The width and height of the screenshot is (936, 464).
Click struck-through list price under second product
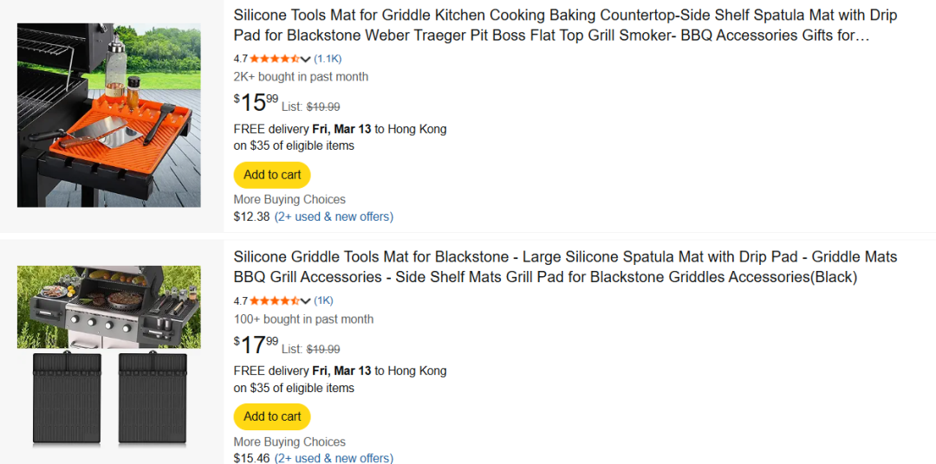[323, 350]
